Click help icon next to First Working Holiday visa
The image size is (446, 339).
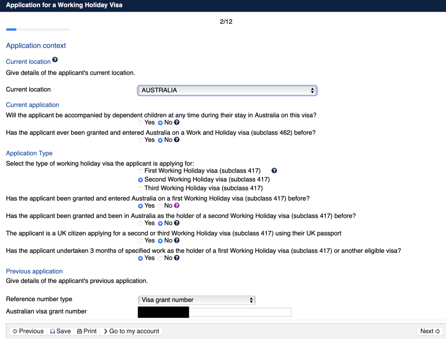click(274, 171)
